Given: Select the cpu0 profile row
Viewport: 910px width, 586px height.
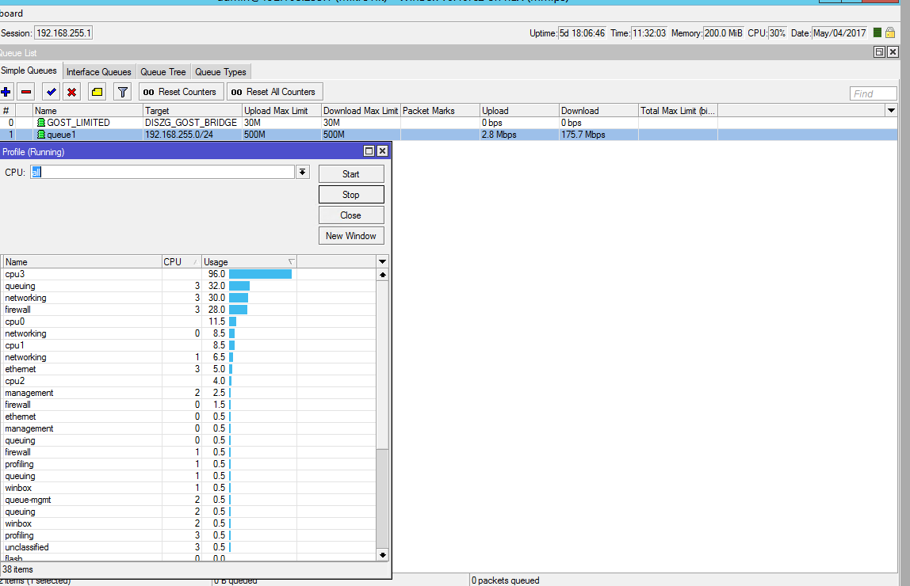Looking at the screenshot, I should click(x=189, y=322).
